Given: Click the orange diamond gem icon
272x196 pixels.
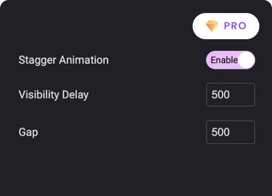Looking at the screenshot, I should coord(212,26).
